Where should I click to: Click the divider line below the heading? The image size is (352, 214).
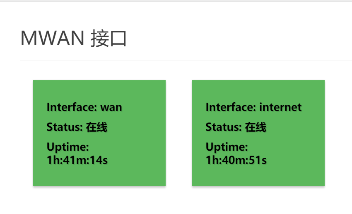coord(186,60)
